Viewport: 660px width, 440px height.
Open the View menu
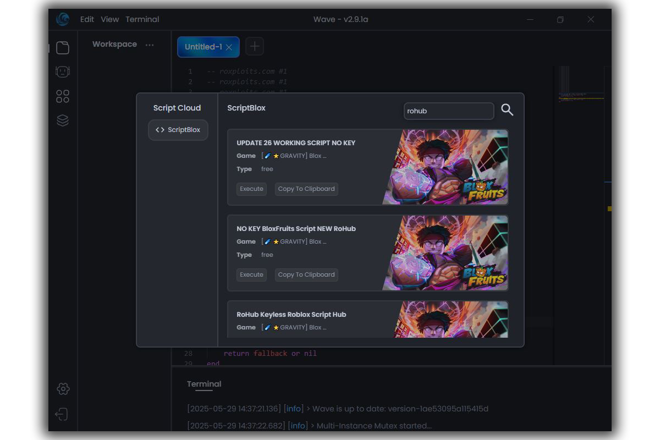pos(109,19)
